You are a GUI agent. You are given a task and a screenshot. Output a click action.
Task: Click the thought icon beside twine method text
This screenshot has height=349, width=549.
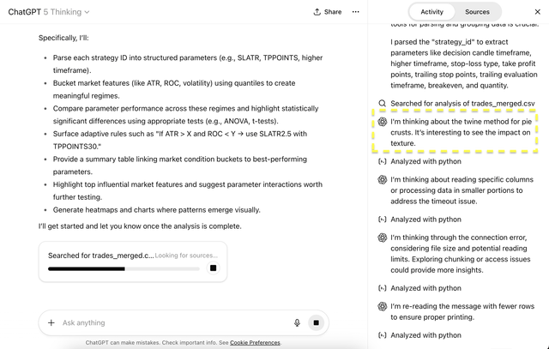point(383,122)
